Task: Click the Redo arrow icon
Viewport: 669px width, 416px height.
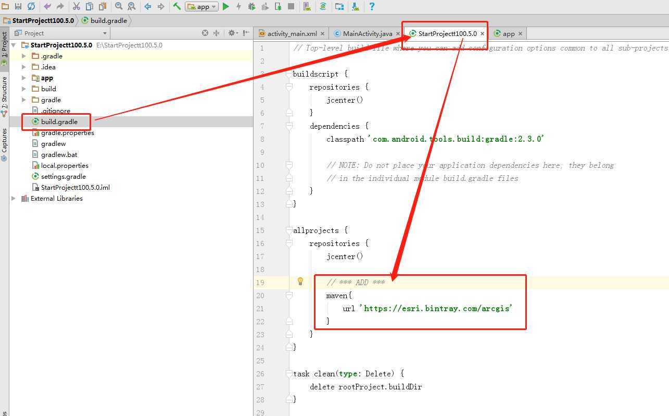Action: tap(60, 6)
